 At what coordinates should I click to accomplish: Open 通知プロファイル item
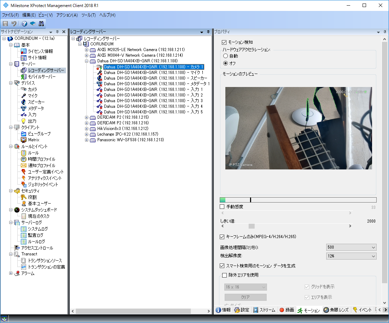[x=41, y=166]
